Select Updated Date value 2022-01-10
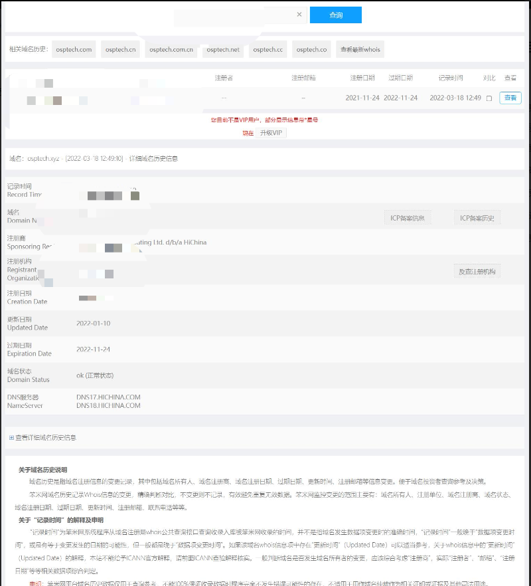Viewport: 531px width, 586px height. click(94, 324)
